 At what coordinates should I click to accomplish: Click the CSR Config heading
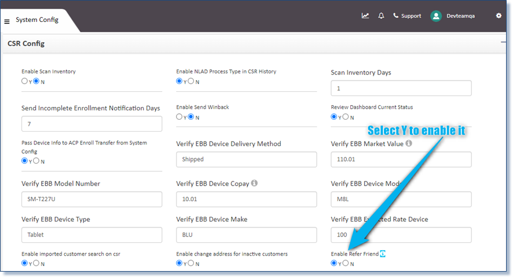point(26,43)
